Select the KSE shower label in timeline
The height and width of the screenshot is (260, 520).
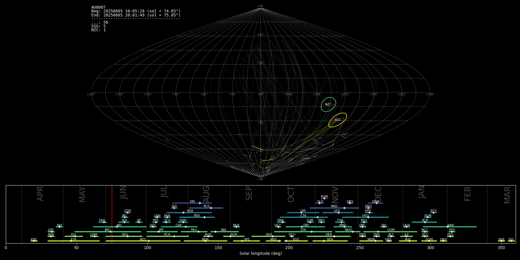tap(34, 239)
